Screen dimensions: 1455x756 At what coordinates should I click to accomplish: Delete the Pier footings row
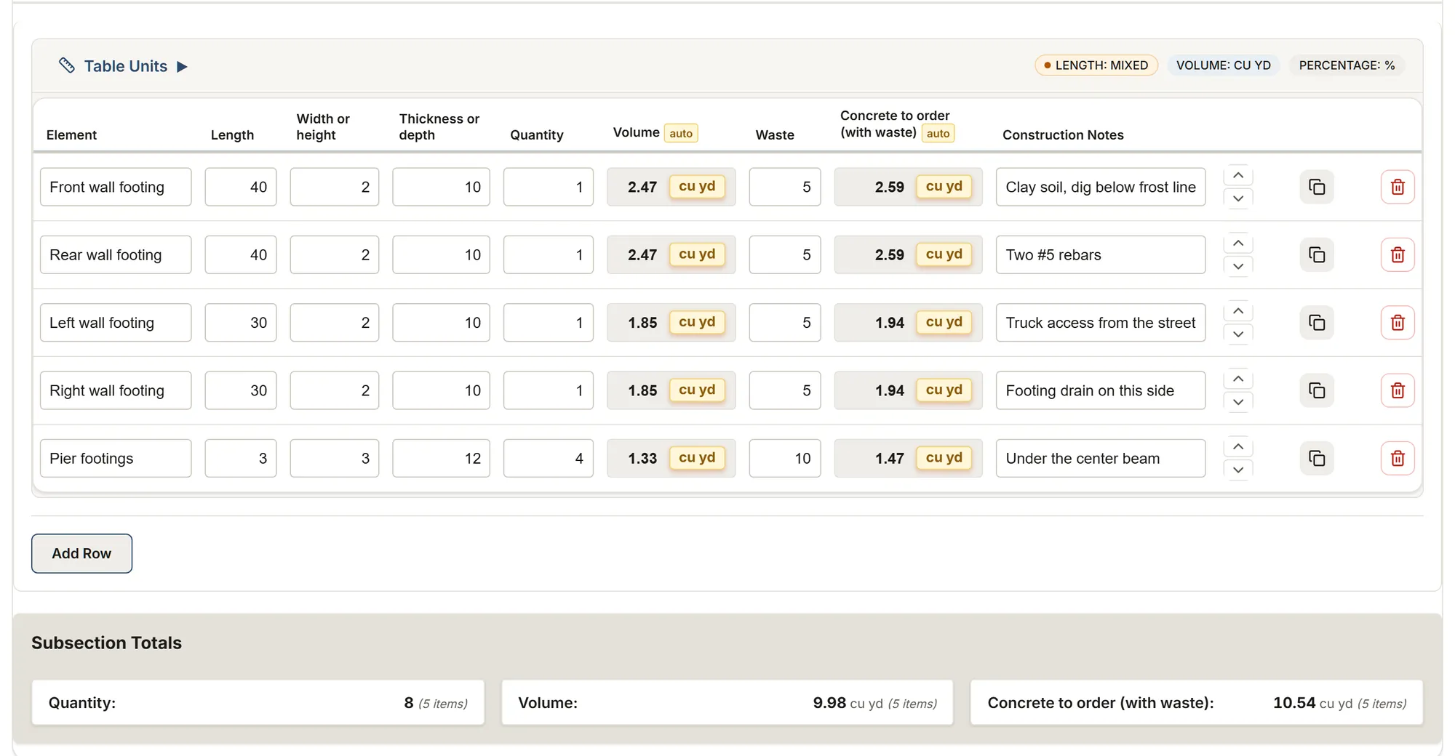click(1398, 458)
